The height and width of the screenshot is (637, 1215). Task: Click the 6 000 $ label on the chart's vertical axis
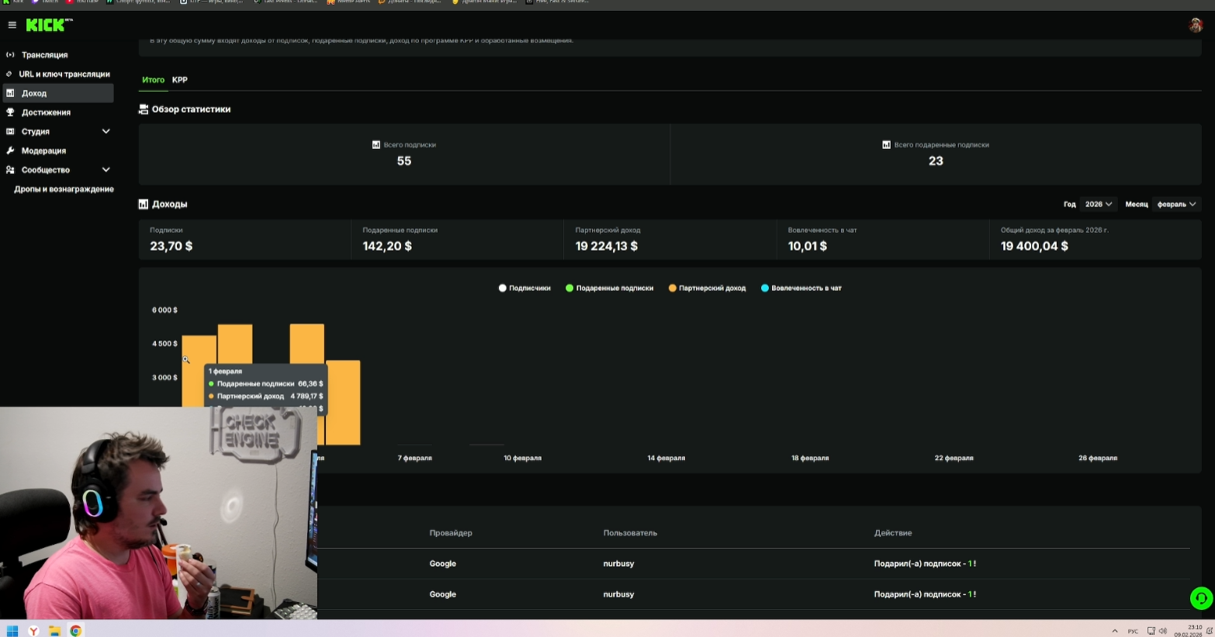(x=164, y=310)
